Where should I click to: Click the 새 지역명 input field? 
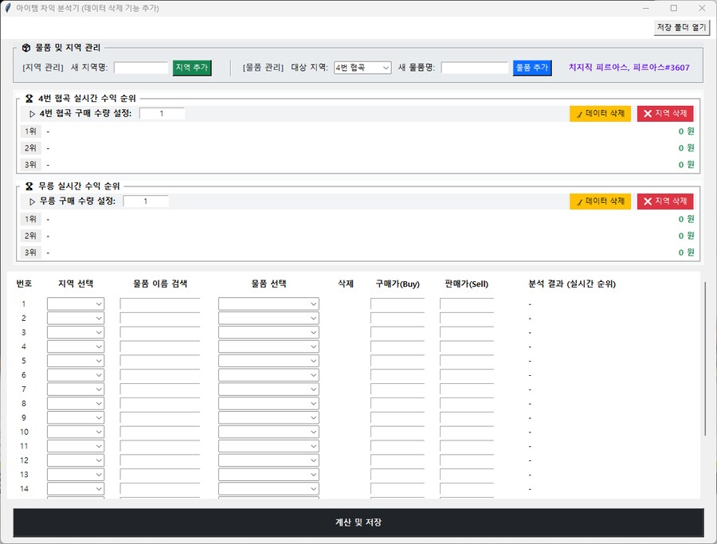pos(142,68)
